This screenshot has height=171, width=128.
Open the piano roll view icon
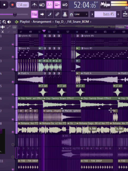(x=35, y=14)
